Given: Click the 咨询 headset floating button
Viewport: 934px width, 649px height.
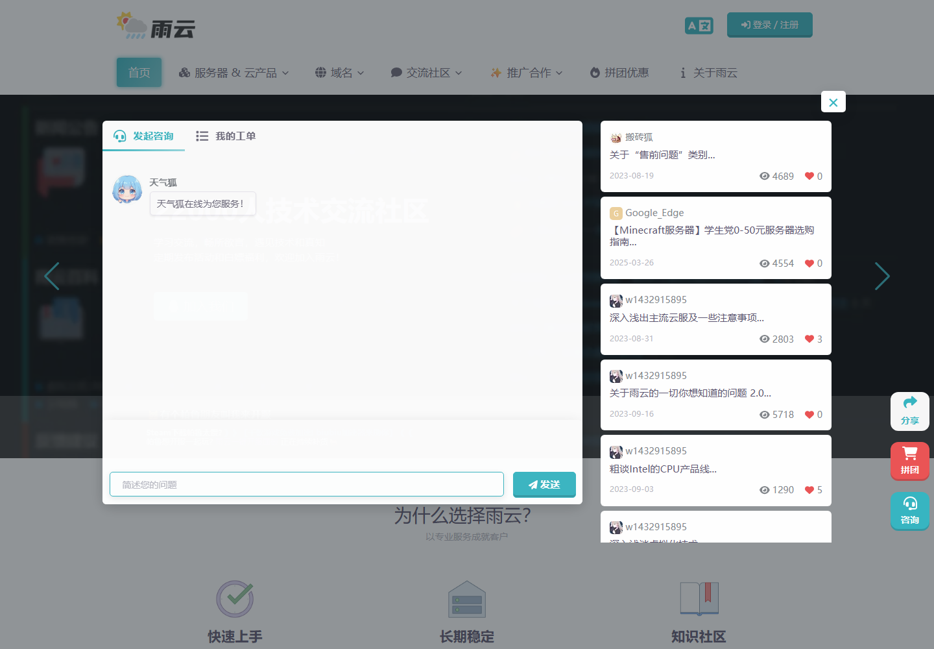Looking at the screenshot, I should pos(910,511).
